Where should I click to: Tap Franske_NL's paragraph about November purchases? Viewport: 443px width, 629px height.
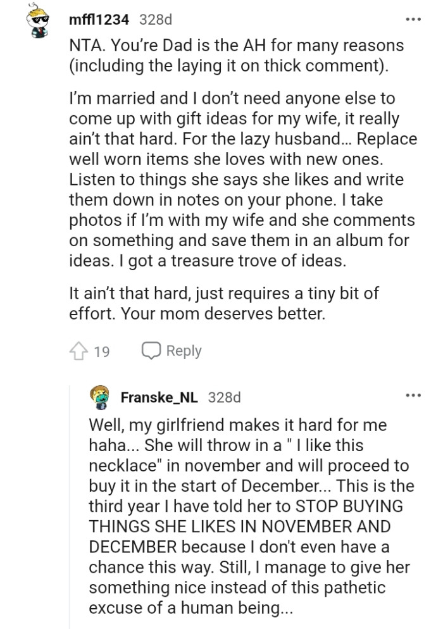click(240, 465)
